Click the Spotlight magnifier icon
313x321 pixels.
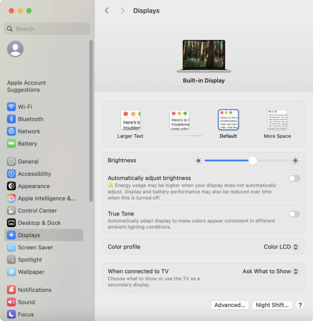(x=11, y=259)
